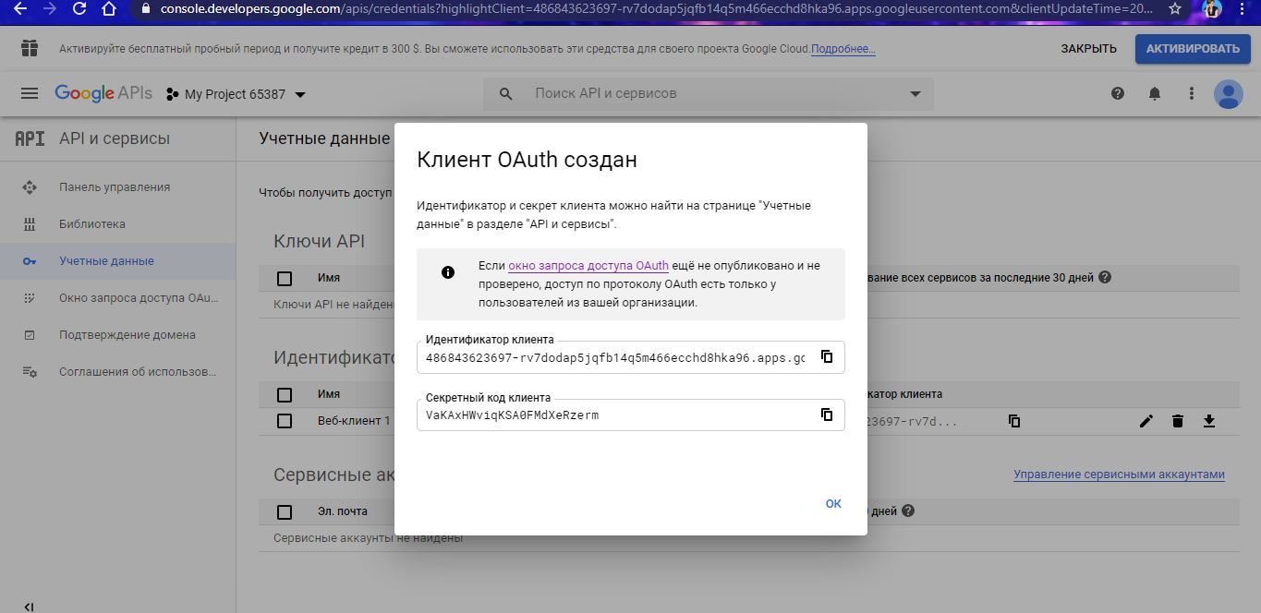Click the info icon in the dialog notice
The width and height of the screenshot is (1261, 613).
click(448, 271)
